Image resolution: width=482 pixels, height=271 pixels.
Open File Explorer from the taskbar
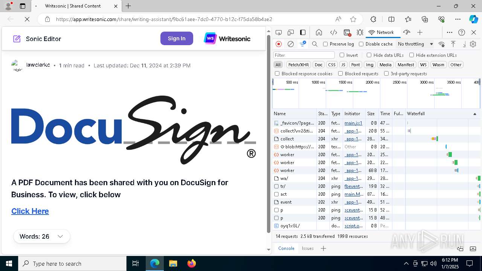pos(173,263)
